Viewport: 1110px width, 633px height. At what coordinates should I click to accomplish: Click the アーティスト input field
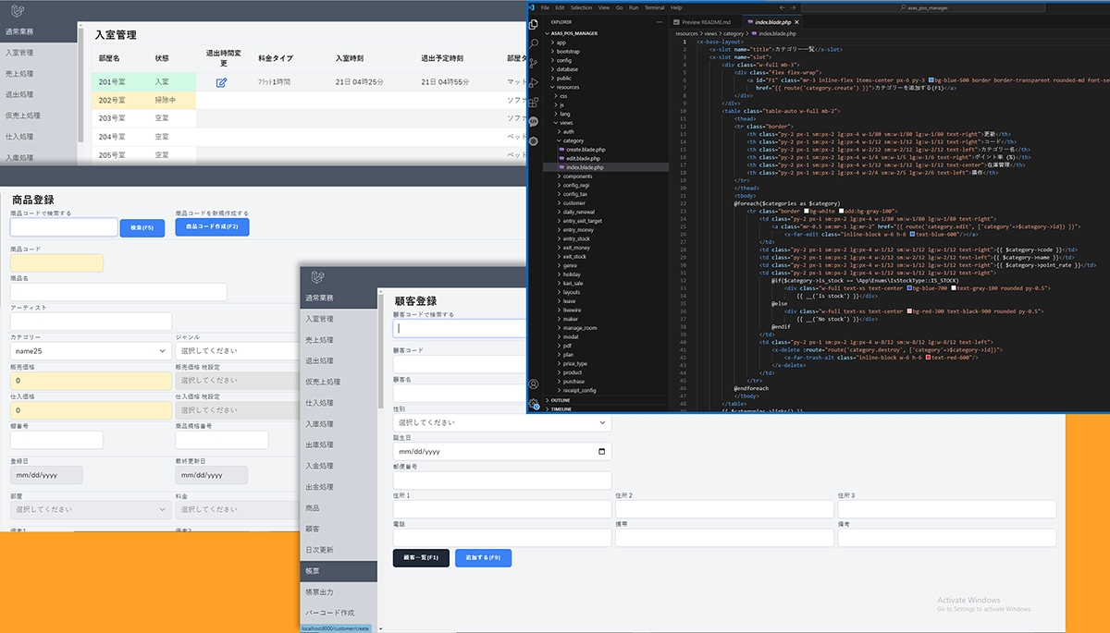91,321
